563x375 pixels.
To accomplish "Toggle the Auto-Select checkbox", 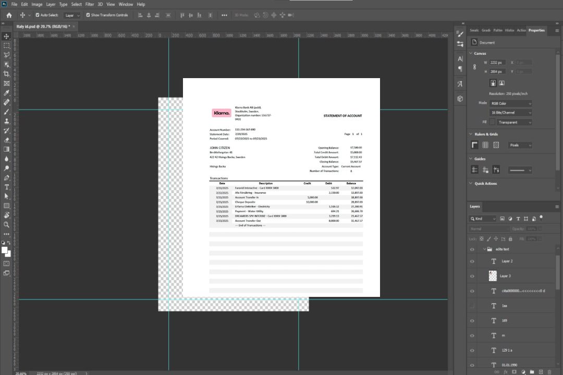I will click(38, 15).
